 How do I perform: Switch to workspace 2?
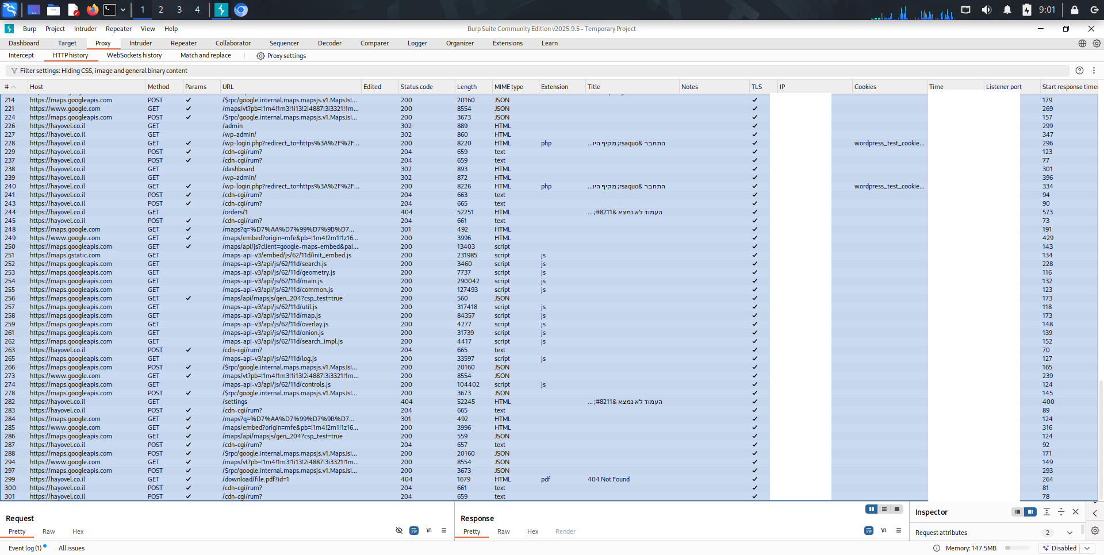160,10
